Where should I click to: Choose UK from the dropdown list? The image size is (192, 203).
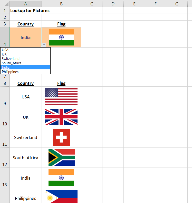(25, 54)
